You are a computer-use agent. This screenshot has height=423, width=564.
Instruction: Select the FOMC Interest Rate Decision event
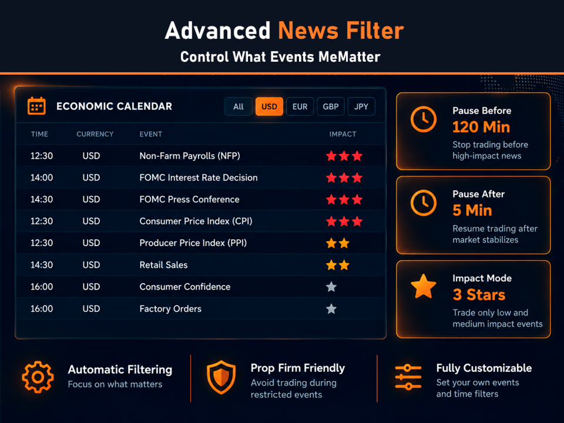[199, 177]
